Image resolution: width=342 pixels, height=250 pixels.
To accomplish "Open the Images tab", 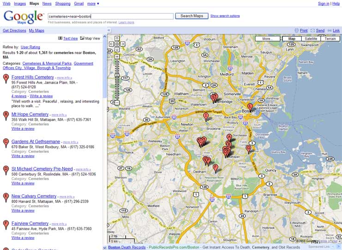I will pyautogui.click(x=19, y=4).
